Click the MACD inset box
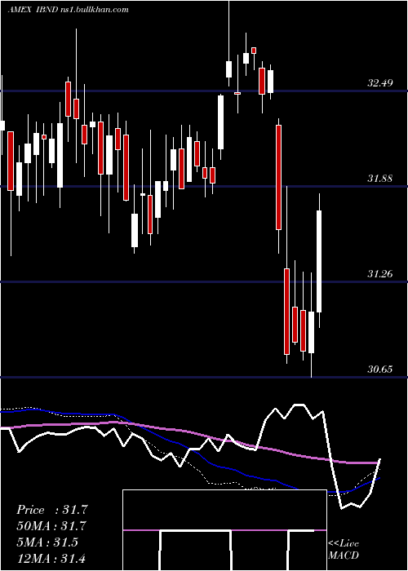The image size is (408, 571). [224, 530]
